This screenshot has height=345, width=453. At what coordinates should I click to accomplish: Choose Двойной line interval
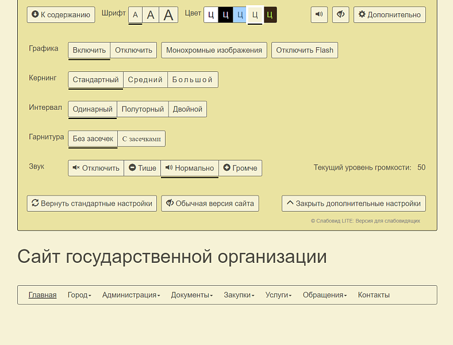coord(187,109)
